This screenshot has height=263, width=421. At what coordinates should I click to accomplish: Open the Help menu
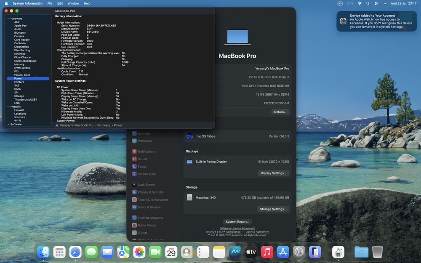coord(87,3)
